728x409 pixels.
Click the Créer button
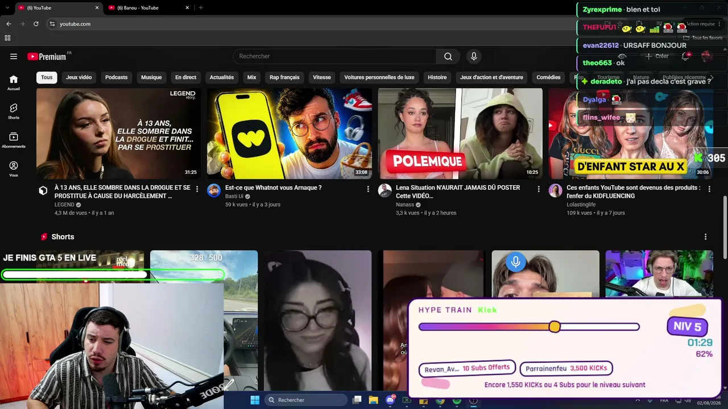657,56
